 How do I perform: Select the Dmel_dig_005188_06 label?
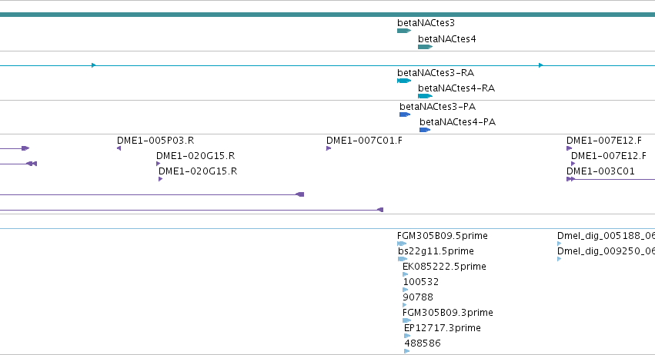coord(606,236)
